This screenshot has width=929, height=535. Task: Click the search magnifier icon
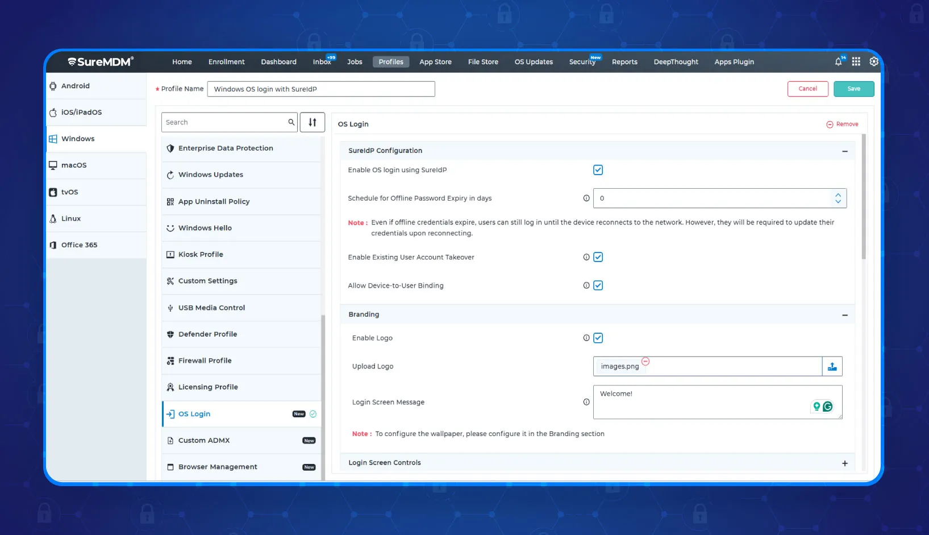(x=291, y=122)
